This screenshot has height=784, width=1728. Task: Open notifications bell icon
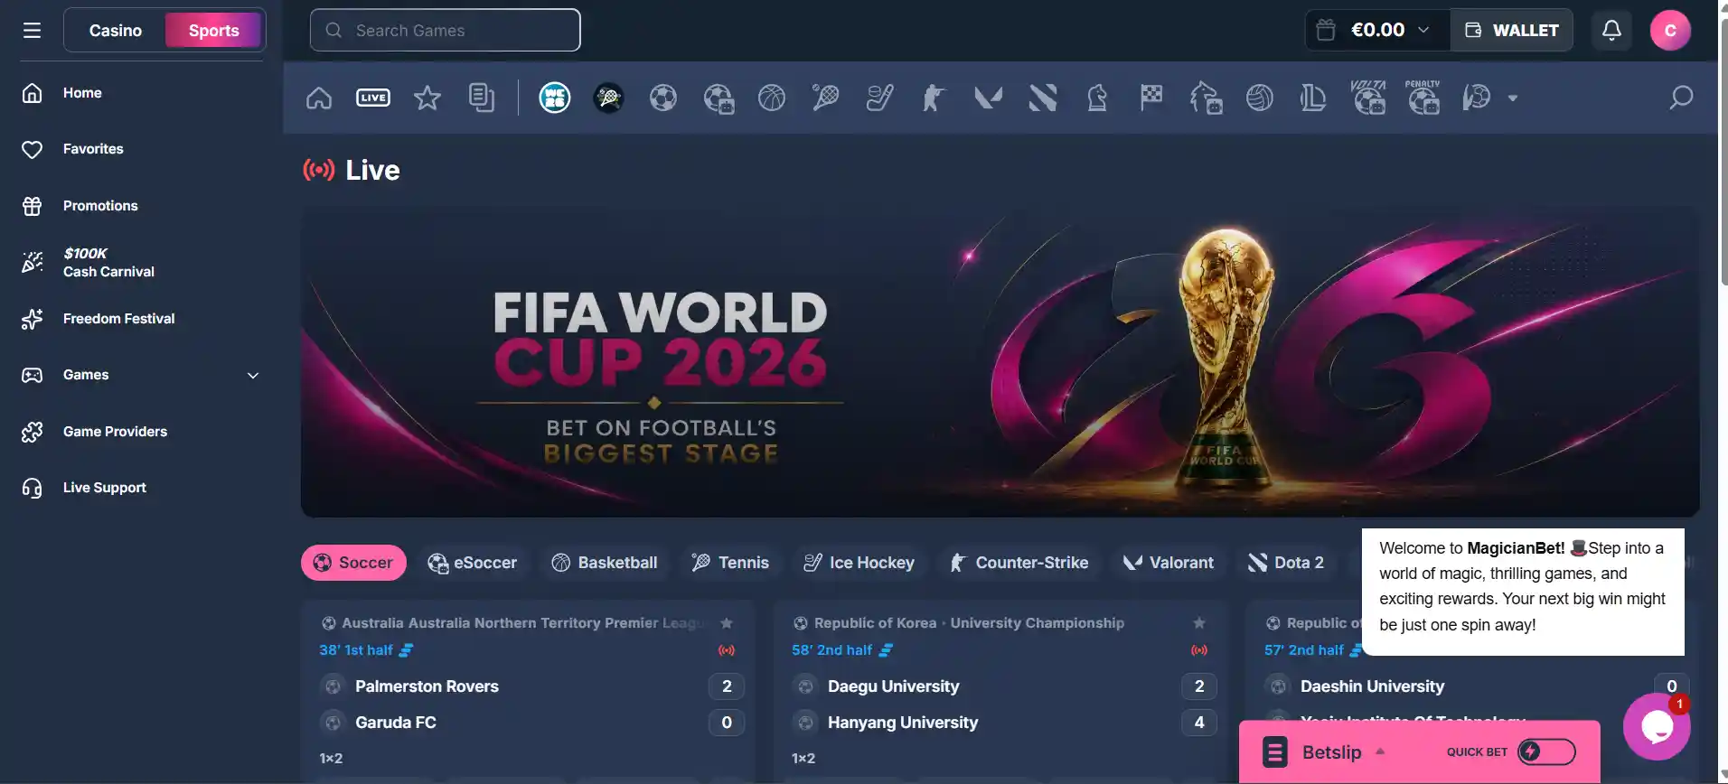pyautogui.click(x=1611, y=31)
